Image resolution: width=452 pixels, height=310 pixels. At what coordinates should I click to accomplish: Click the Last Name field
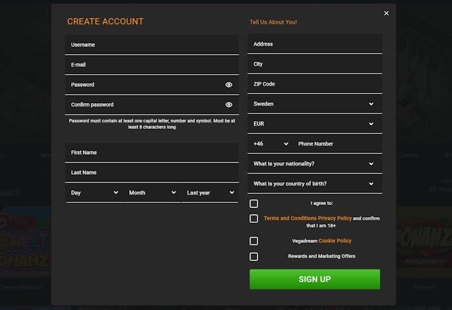pos(152,173)
